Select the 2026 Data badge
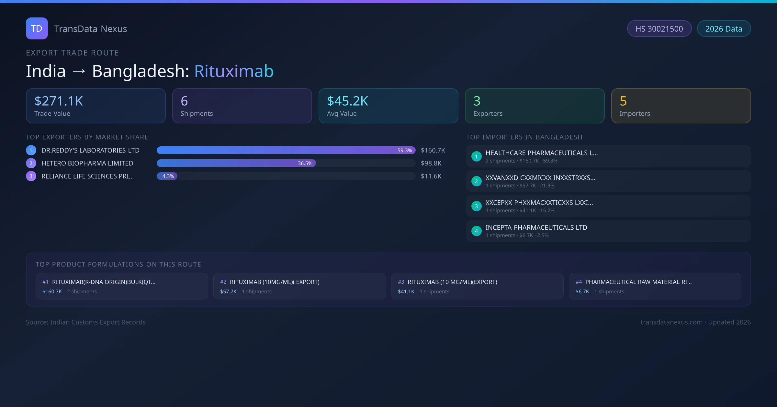 (724, 28)
